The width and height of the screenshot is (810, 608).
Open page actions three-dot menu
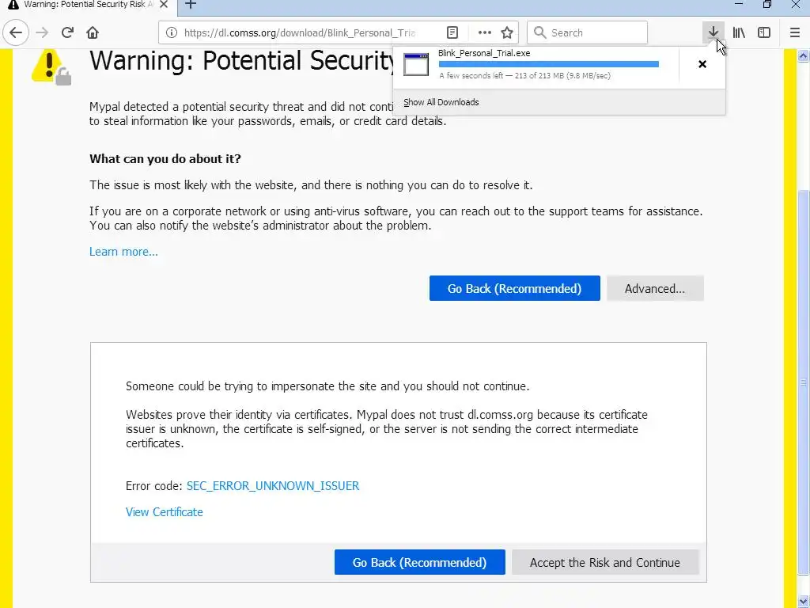point(484,32)
